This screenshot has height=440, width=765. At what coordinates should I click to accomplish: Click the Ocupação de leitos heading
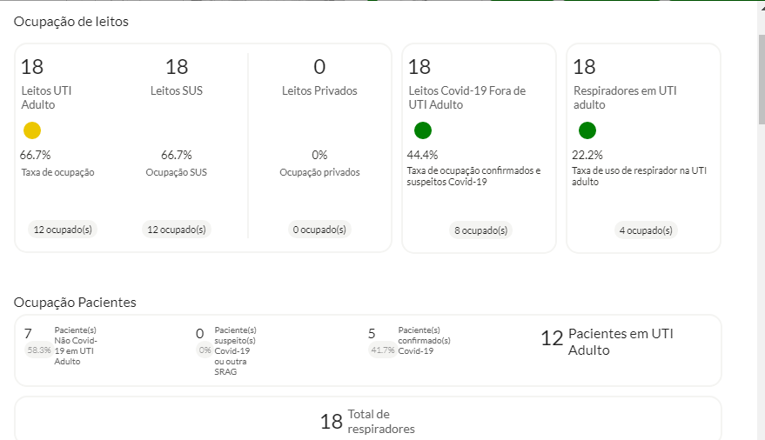coord(71,22)
